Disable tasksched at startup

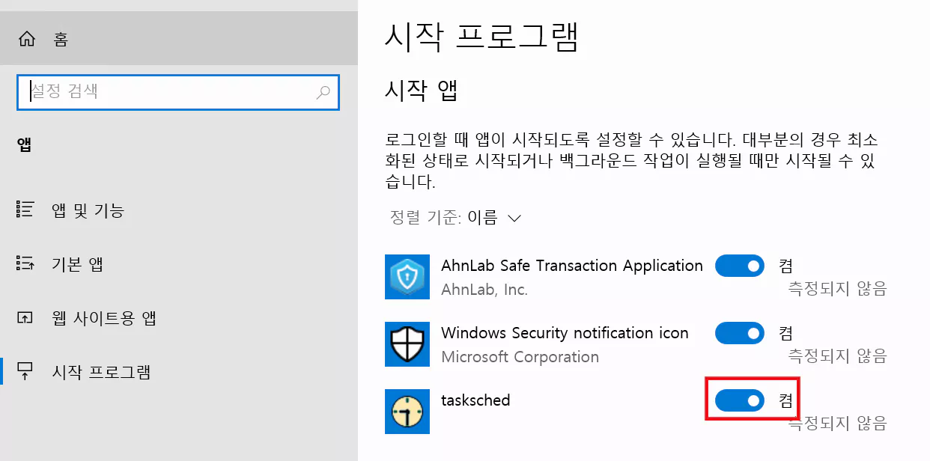click(x=739, y=400)
